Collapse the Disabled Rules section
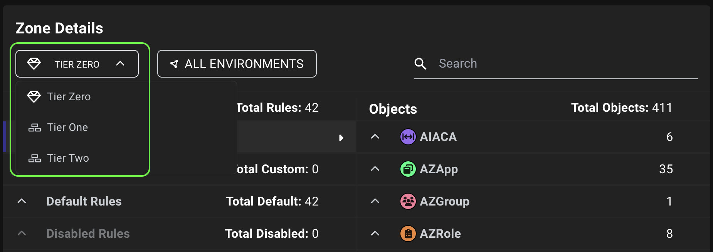This screenshot has height=252, width=713. tap(22, 233)
